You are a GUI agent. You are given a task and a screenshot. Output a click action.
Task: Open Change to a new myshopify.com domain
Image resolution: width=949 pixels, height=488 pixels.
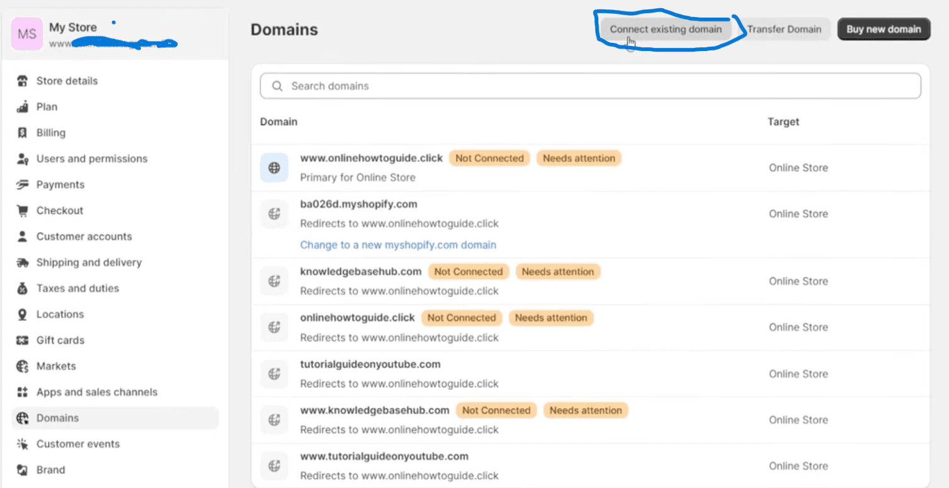point(398,245)
